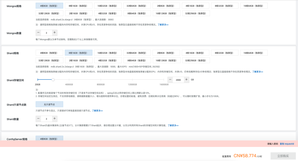Decrease Shard数量 with the minus control
The width and height of the screenshot is (298, 161).
click(x=38, y=119)
